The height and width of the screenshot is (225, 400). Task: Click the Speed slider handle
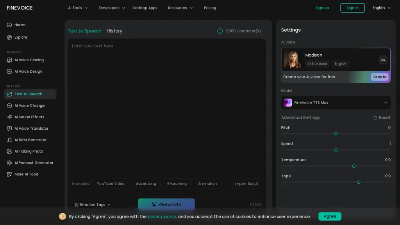[336, 150]
